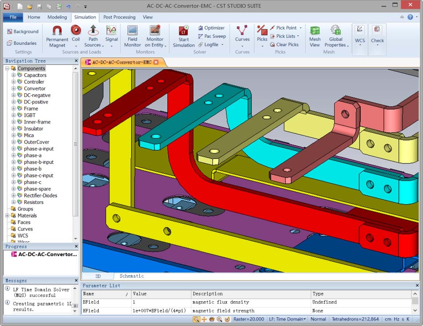Activate Pick Point

pos(283,28)
